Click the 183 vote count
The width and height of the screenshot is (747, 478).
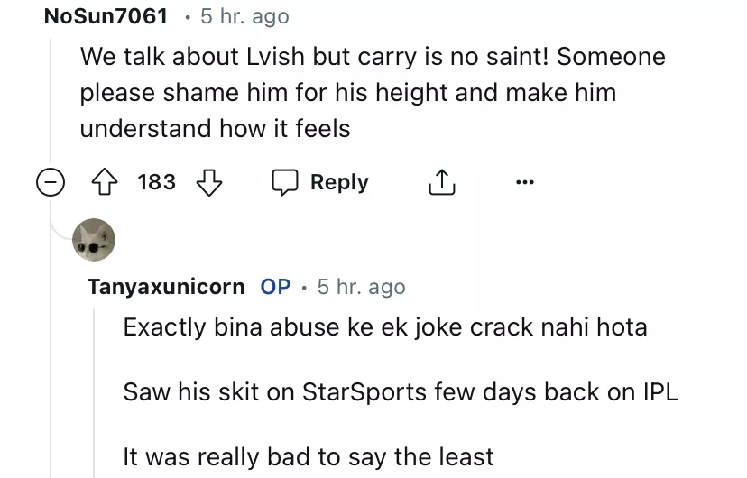(x=156, y=183)
